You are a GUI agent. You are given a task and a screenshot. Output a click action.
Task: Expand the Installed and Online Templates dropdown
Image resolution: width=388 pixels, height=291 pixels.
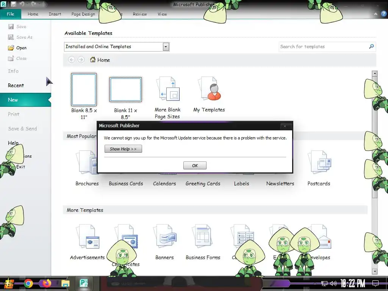point(166,47)
